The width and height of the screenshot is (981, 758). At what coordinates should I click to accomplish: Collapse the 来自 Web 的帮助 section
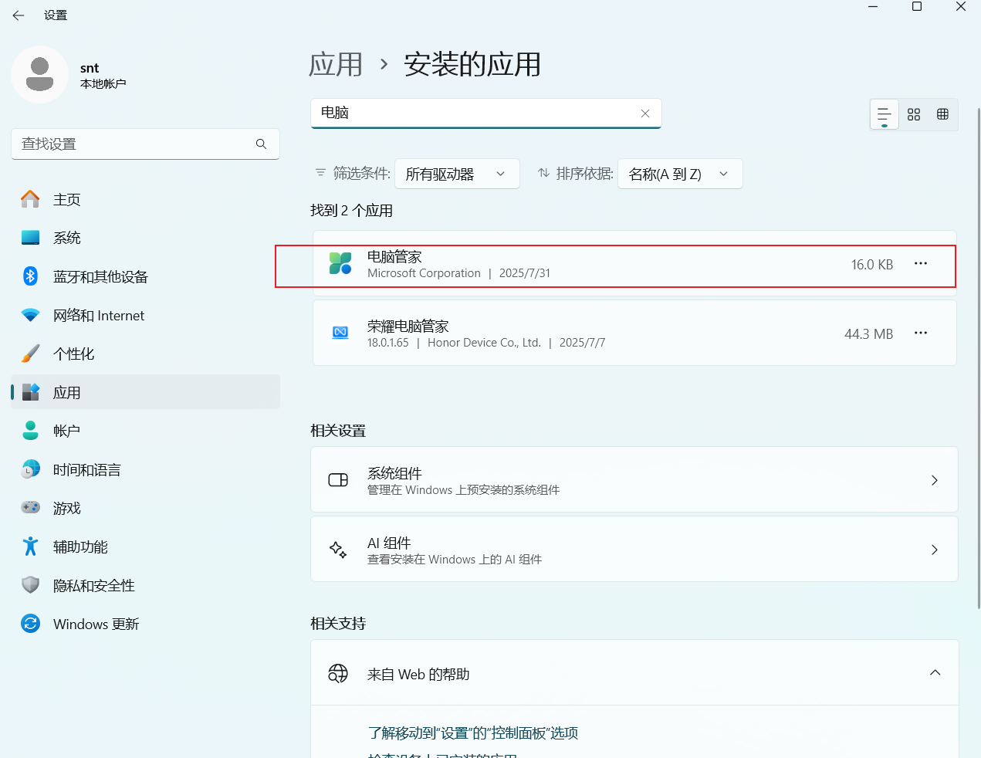click(935, 673)
